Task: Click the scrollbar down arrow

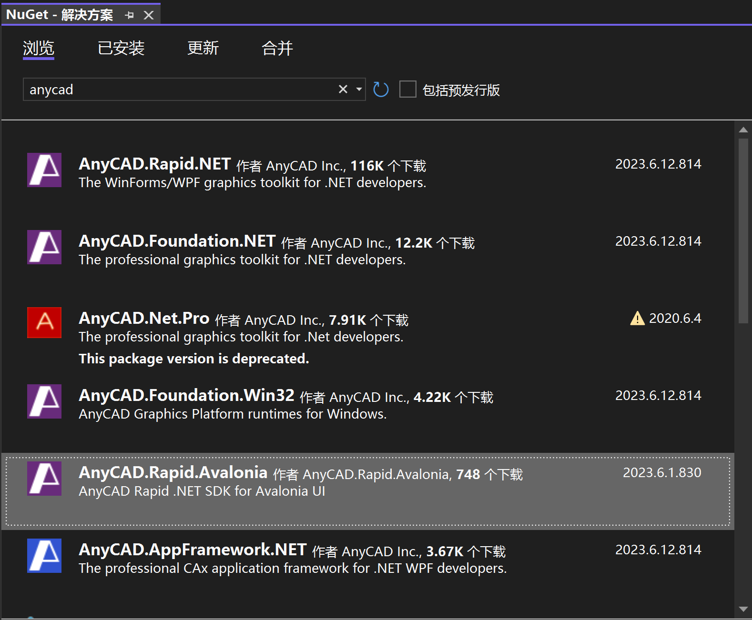Action: click(x=743, y=609)
